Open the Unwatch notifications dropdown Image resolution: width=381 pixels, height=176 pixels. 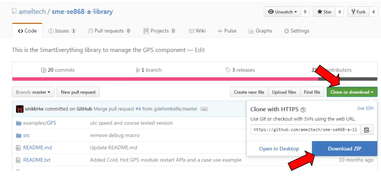click(282, 12)
